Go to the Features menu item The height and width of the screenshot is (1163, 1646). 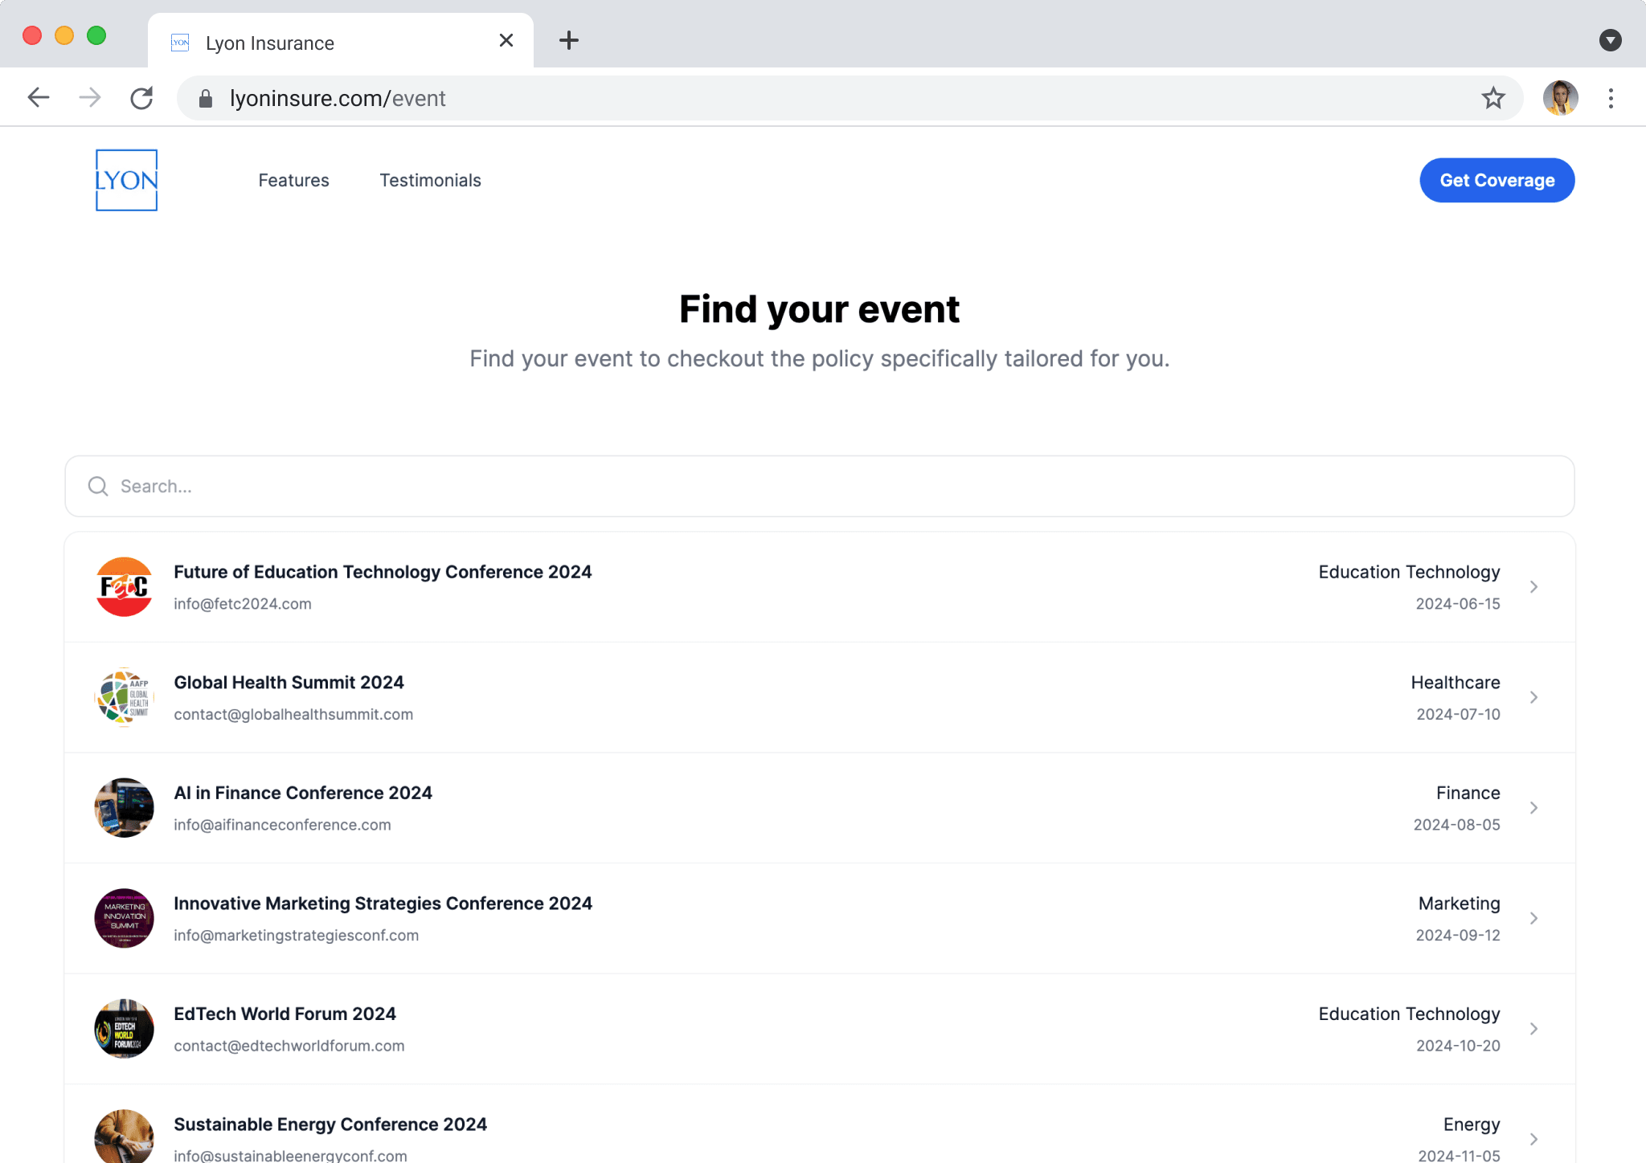(x=293, y=180)
